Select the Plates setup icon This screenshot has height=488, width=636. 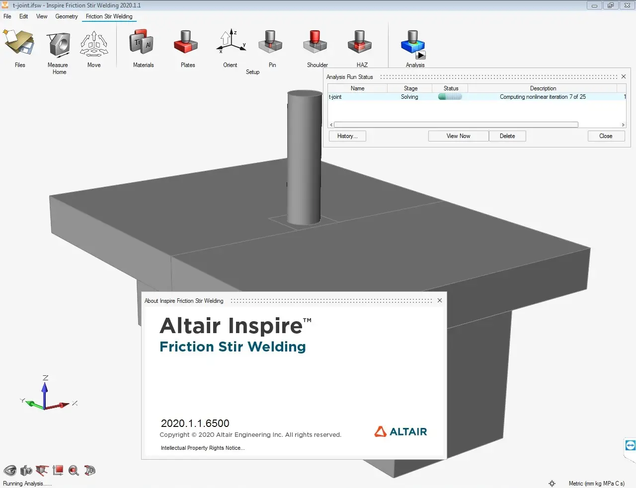[186, 42]
